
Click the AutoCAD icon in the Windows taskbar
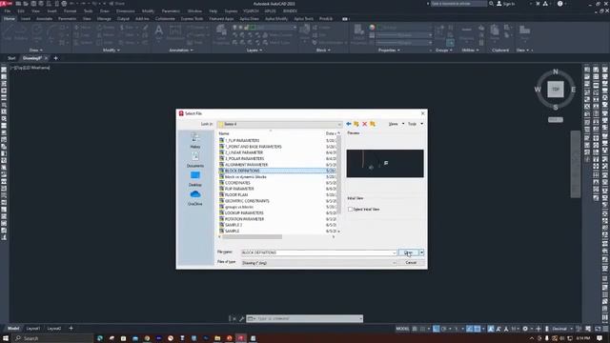[241, 338]
